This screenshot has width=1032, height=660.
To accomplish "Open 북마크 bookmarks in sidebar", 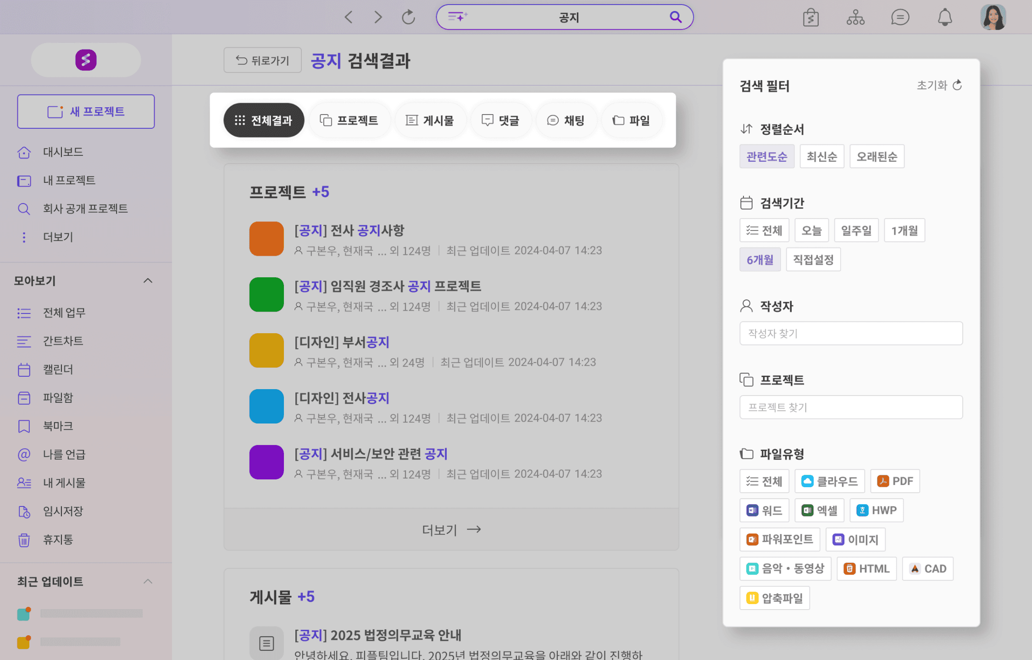I will [x=58, y=426].
